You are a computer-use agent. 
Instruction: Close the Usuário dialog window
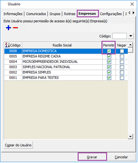[x=132, y=4]
